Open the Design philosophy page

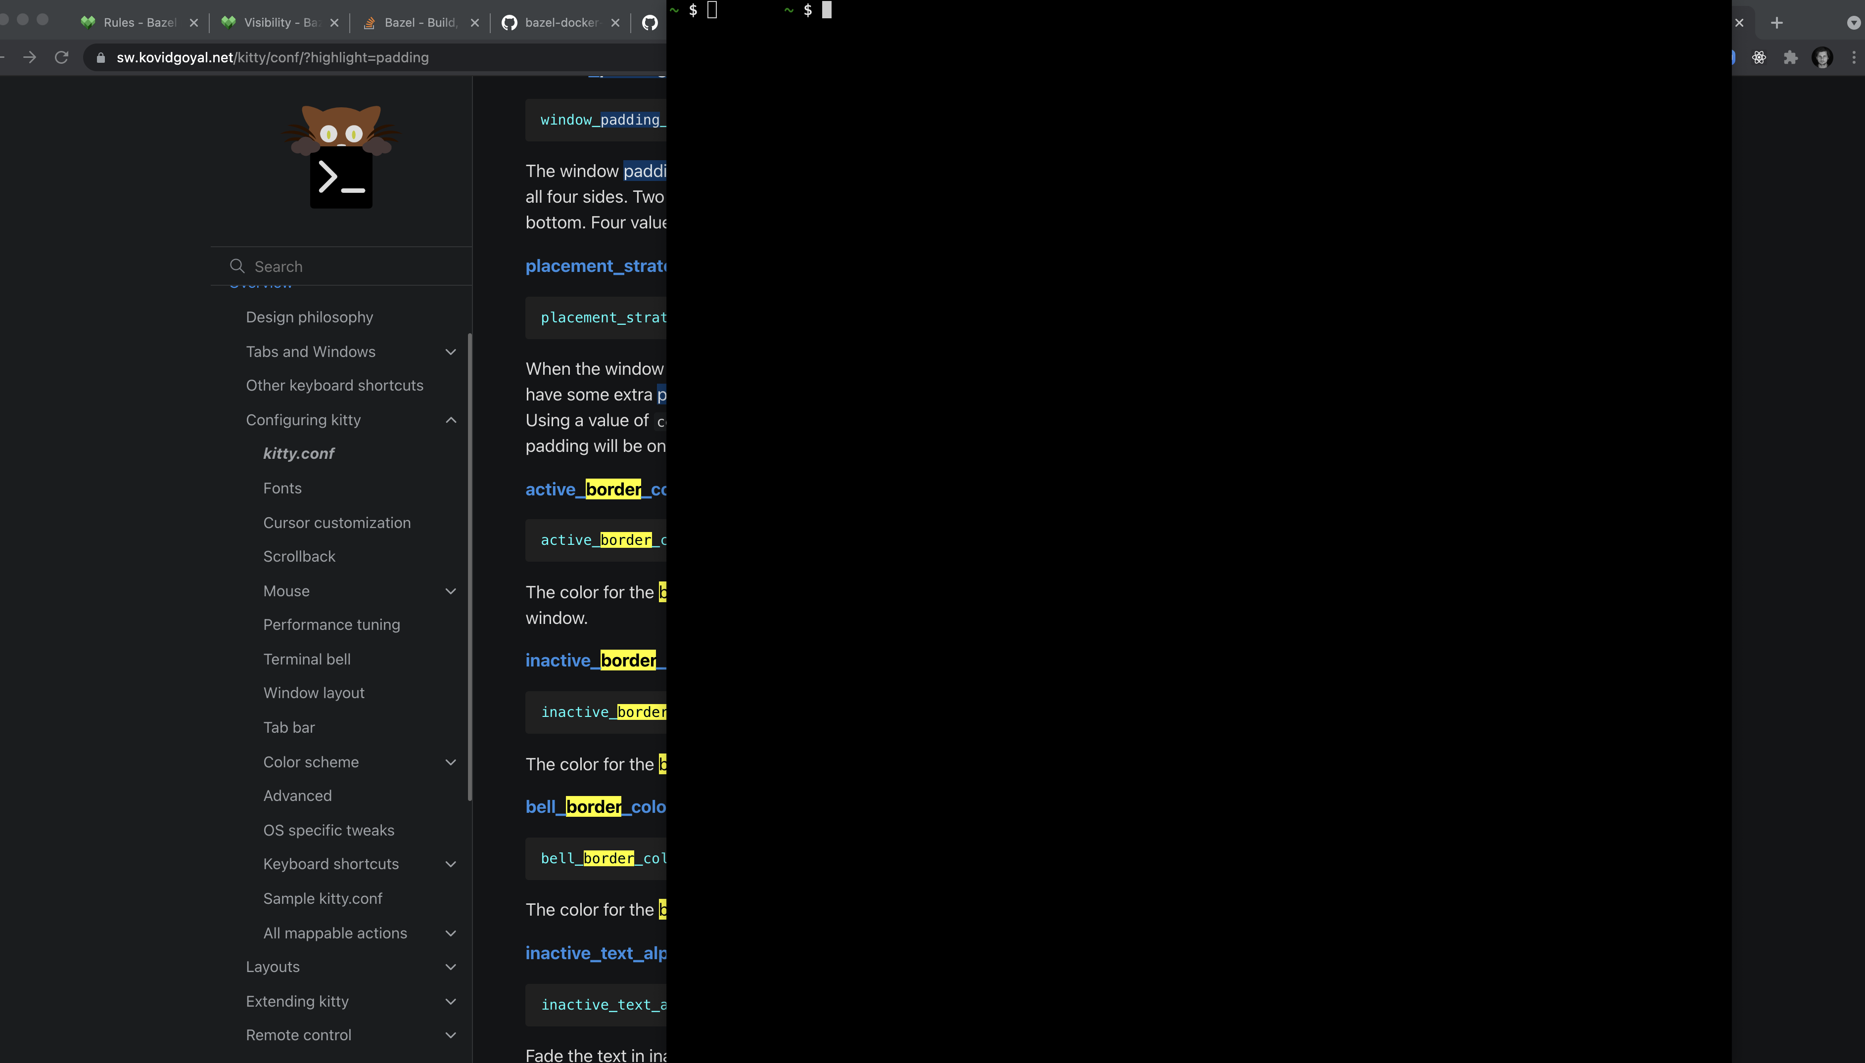click(x=309, y=317)
